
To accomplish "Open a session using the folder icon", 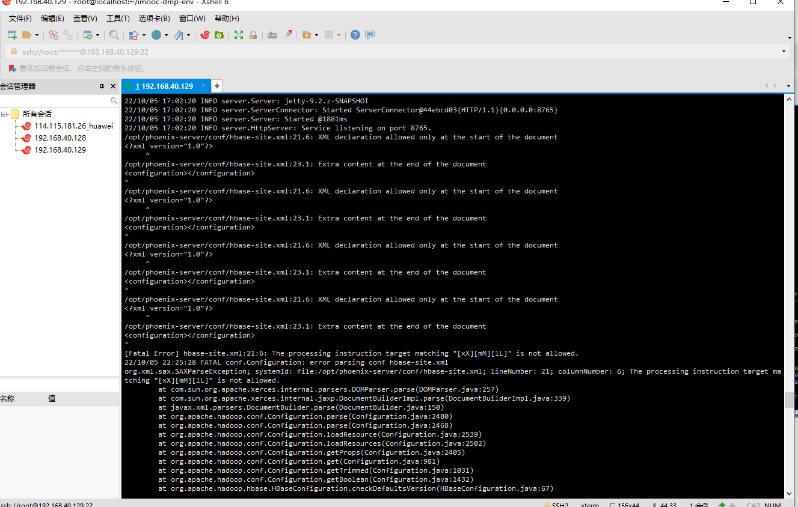I will click(26, 35).
